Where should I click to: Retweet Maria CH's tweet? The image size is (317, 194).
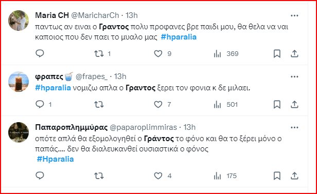click(x=99, y=54)
